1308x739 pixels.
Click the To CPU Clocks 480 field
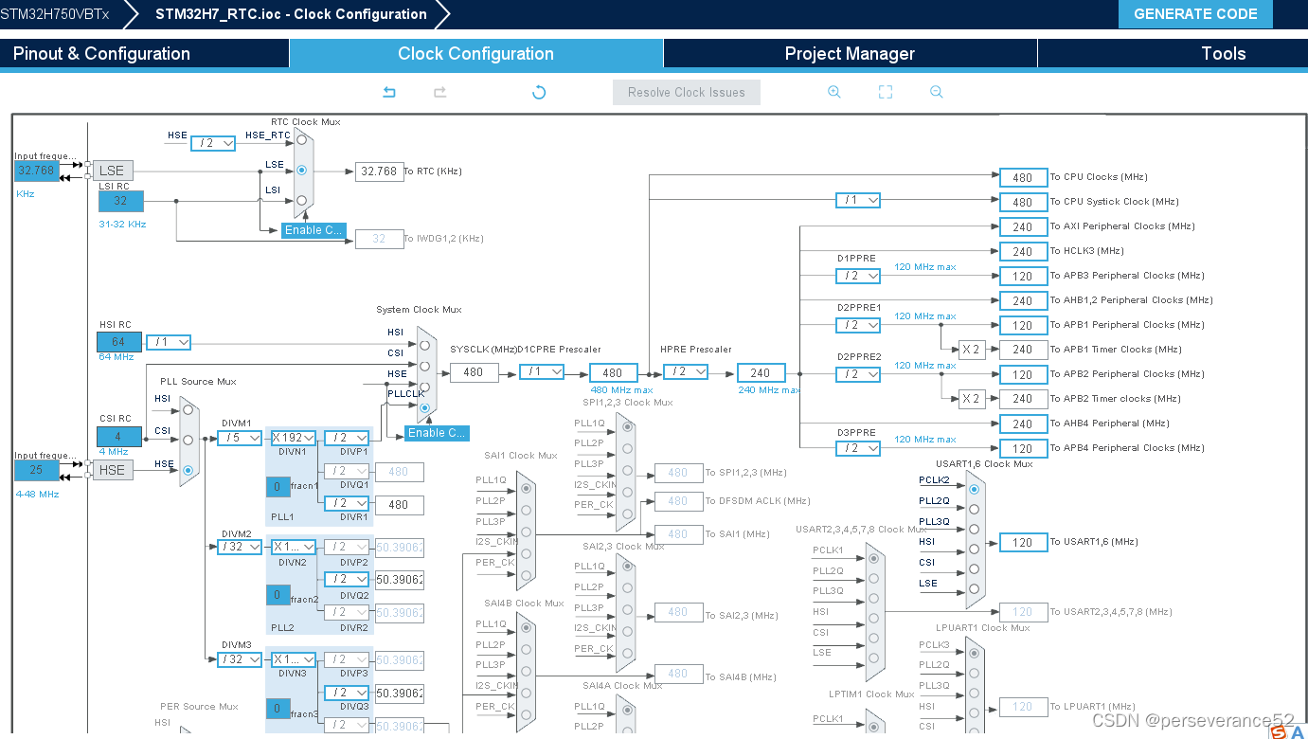[1023, 177]
